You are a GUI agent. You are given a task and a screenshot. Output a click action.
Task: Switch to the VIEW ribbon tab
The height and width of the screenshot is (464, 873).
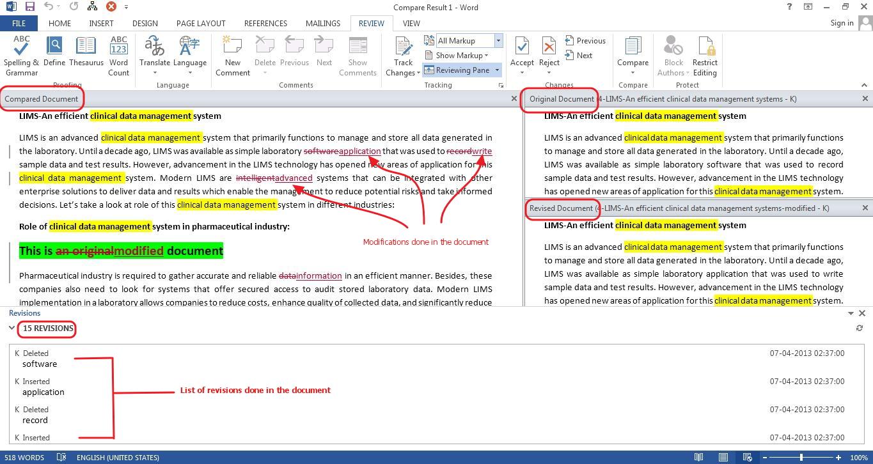tap(411, 23)
